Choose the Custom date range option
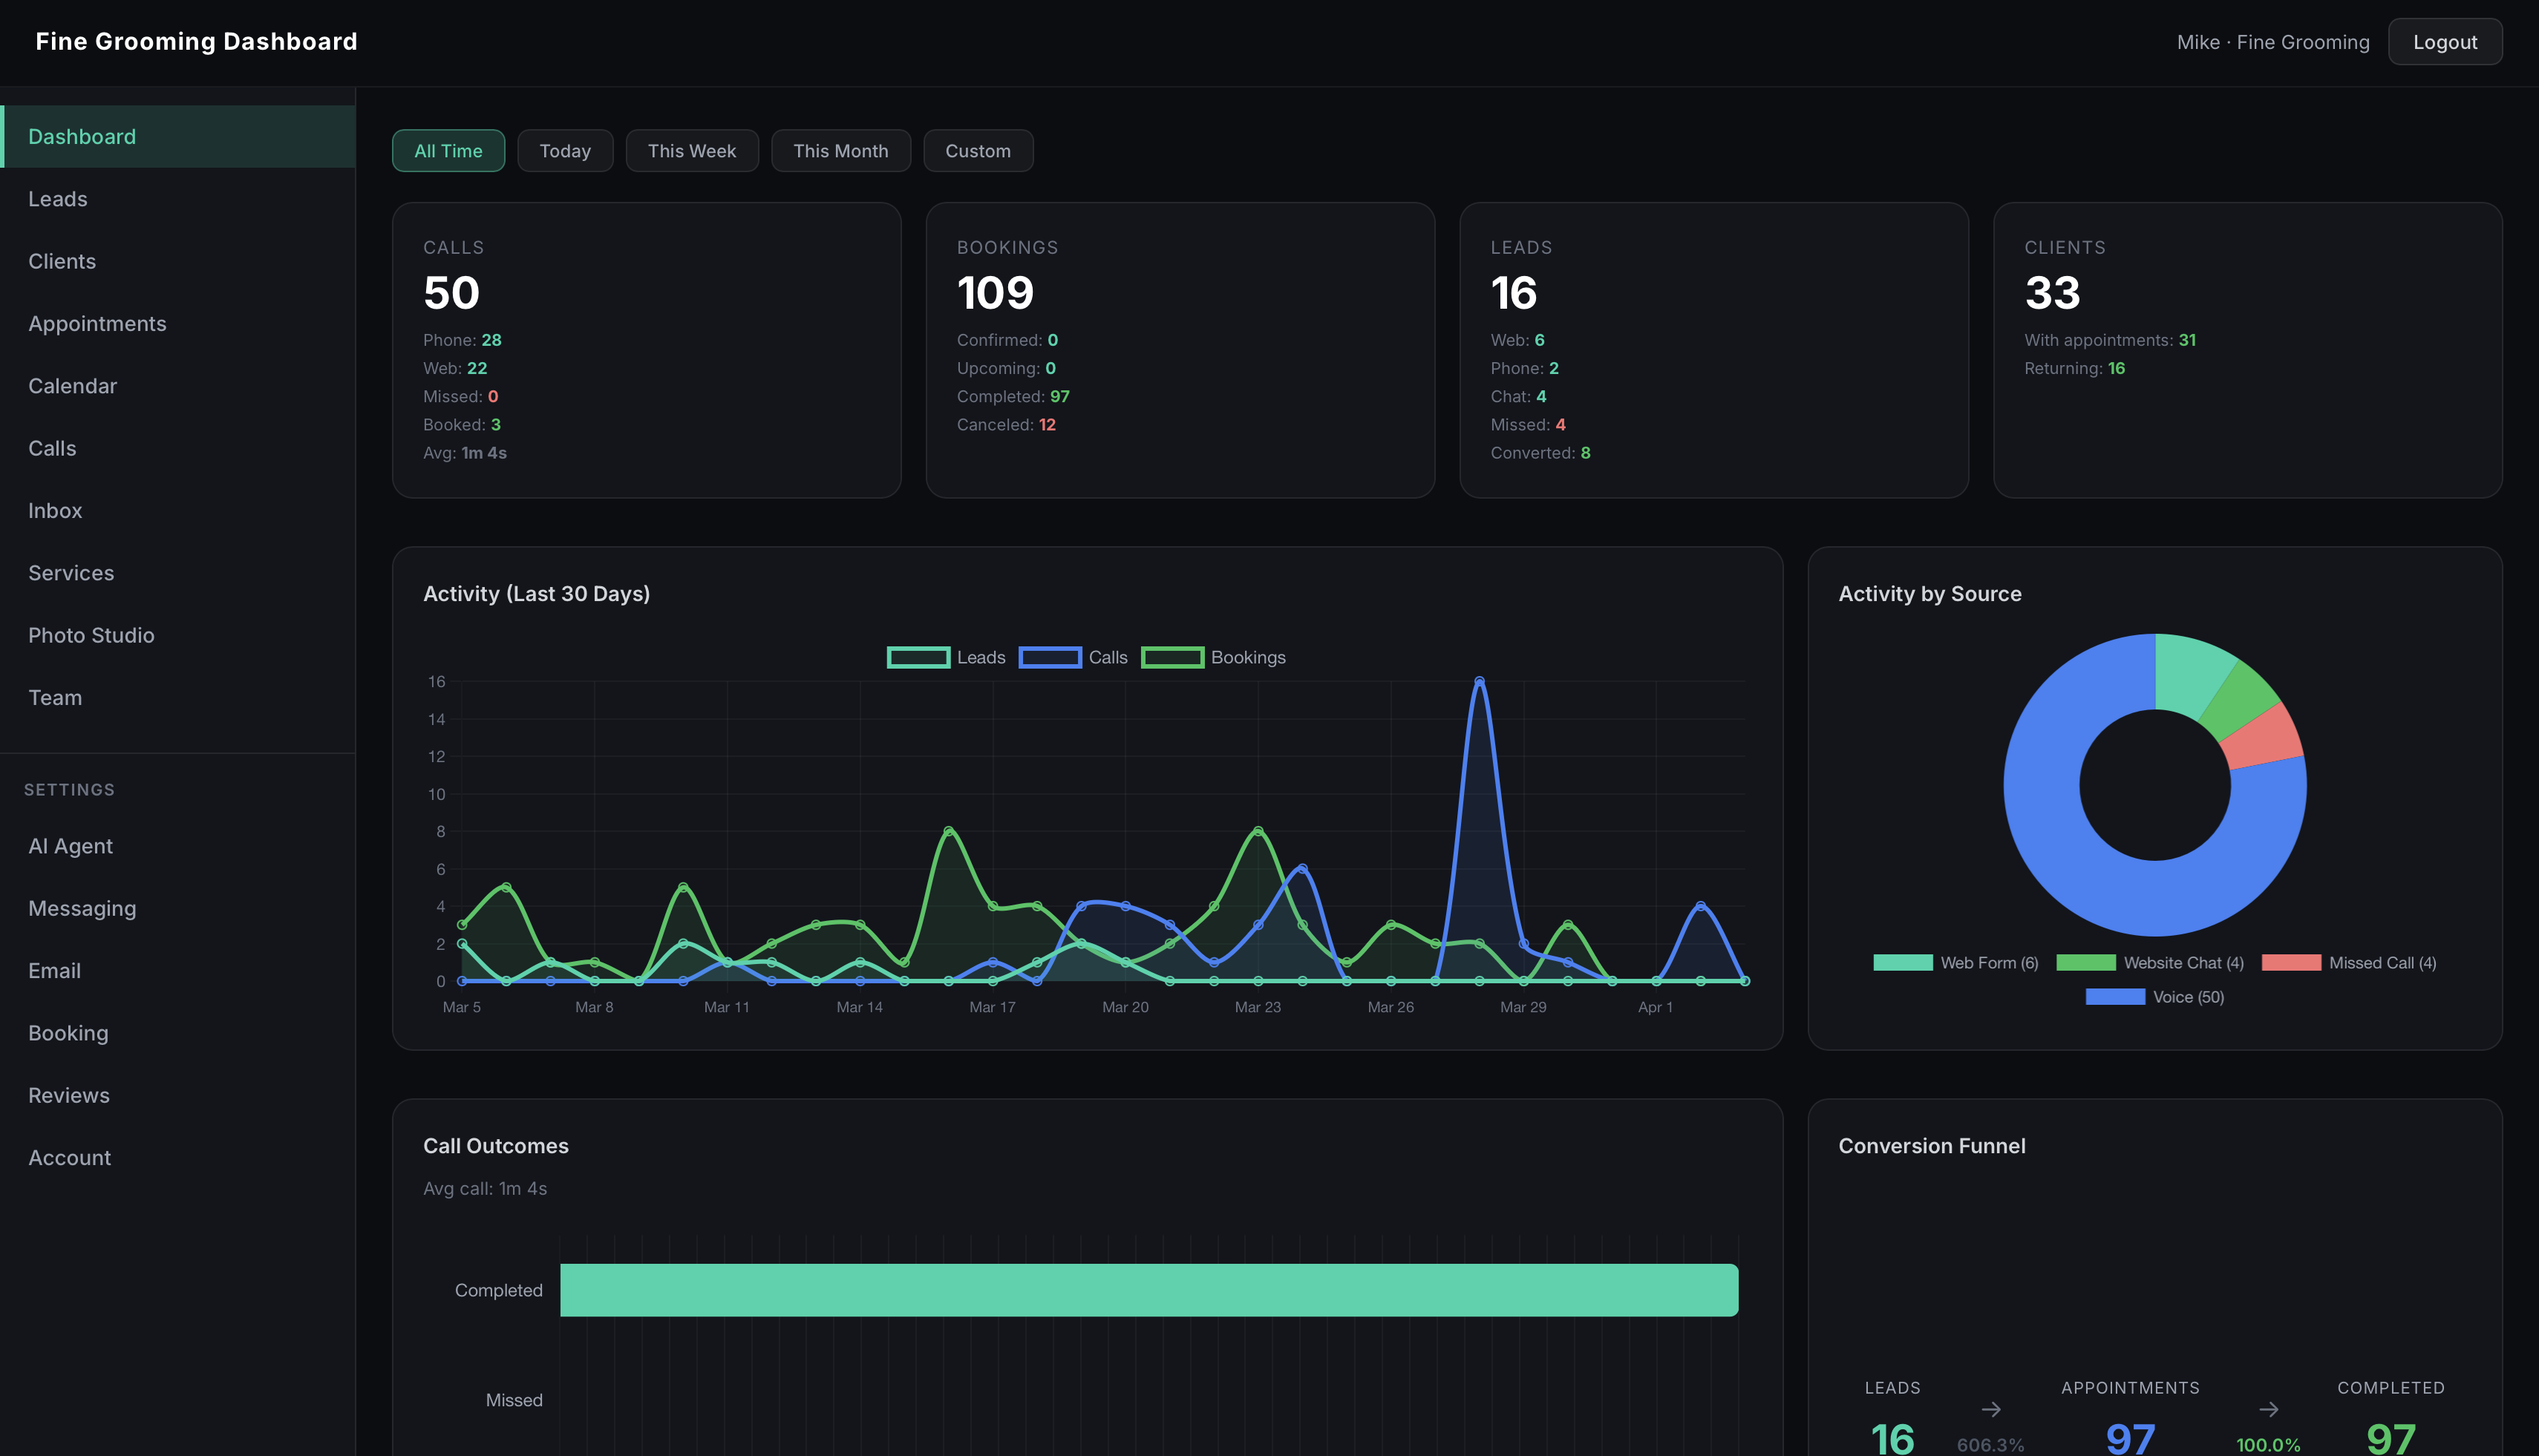This screenshot has height=1456, width=2539. tap(978, 150)
